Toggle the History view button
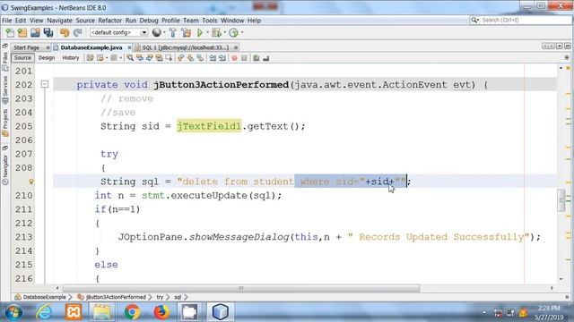This screenshot has height=322, width=574. click(71, 57)
